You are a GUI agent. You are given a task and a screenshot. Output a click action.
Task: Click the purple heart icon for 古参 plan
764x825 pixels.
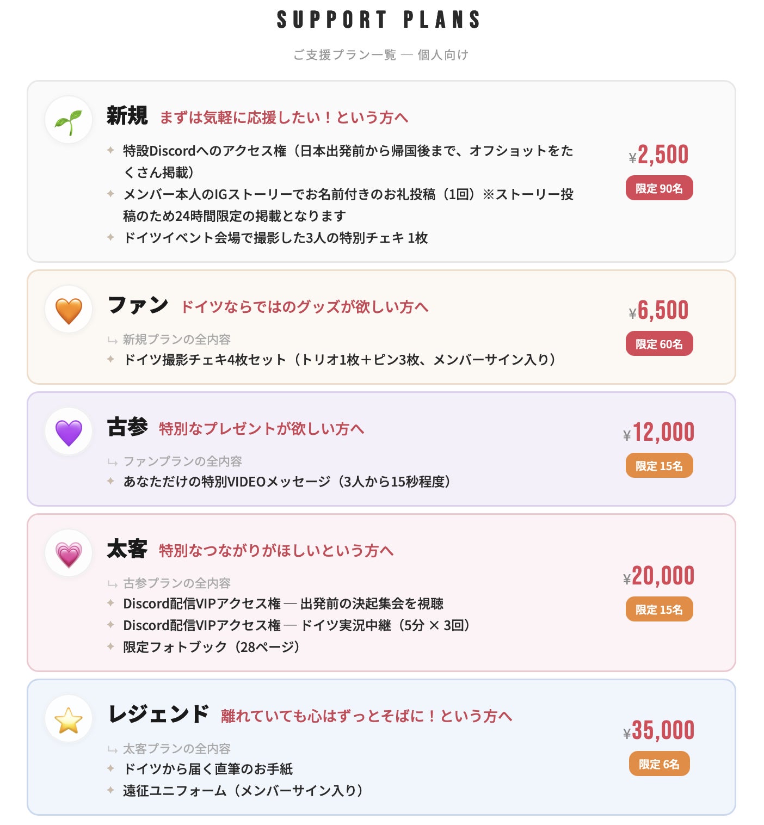click(69, 432)
